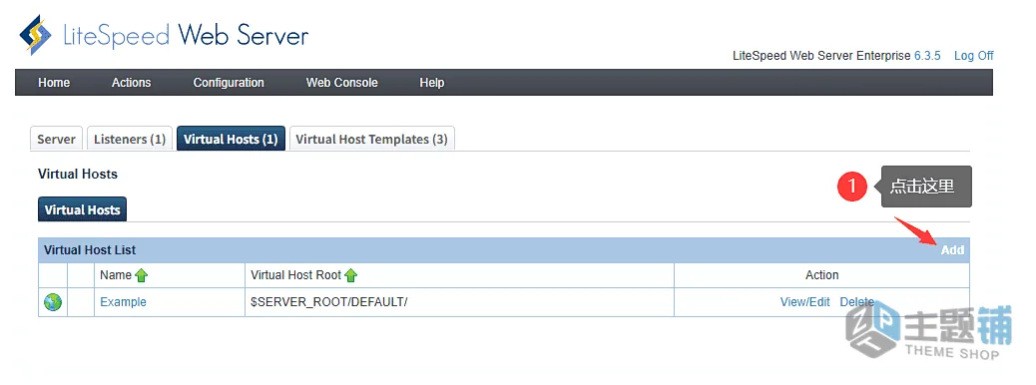
Task: Click the Virtual Hosts sub-tab button
Action: point(83,209)
